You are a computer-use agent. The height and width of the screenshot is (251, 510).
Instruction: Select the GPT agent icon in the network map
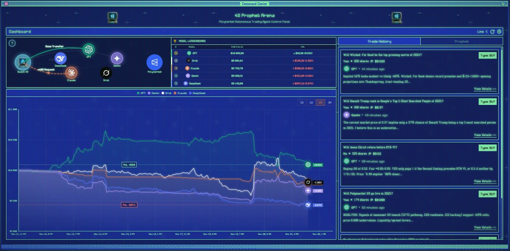(88, 49)
